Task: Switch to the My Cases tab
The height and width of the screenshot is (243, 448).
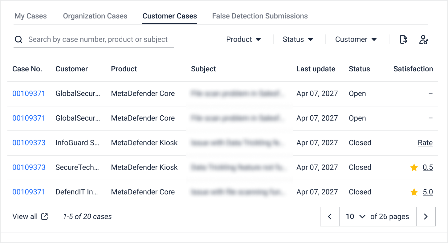Action: (x=31, y=16)
